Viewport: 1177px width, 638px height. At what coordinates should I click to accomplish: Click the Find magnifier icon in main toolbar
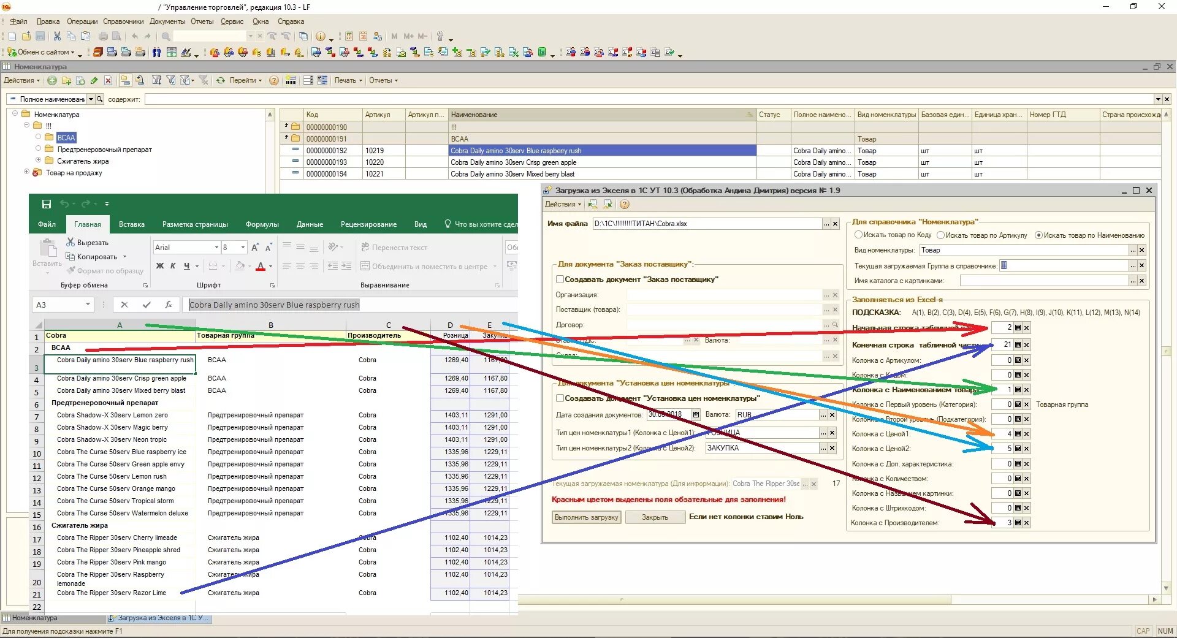click(166, 37)
